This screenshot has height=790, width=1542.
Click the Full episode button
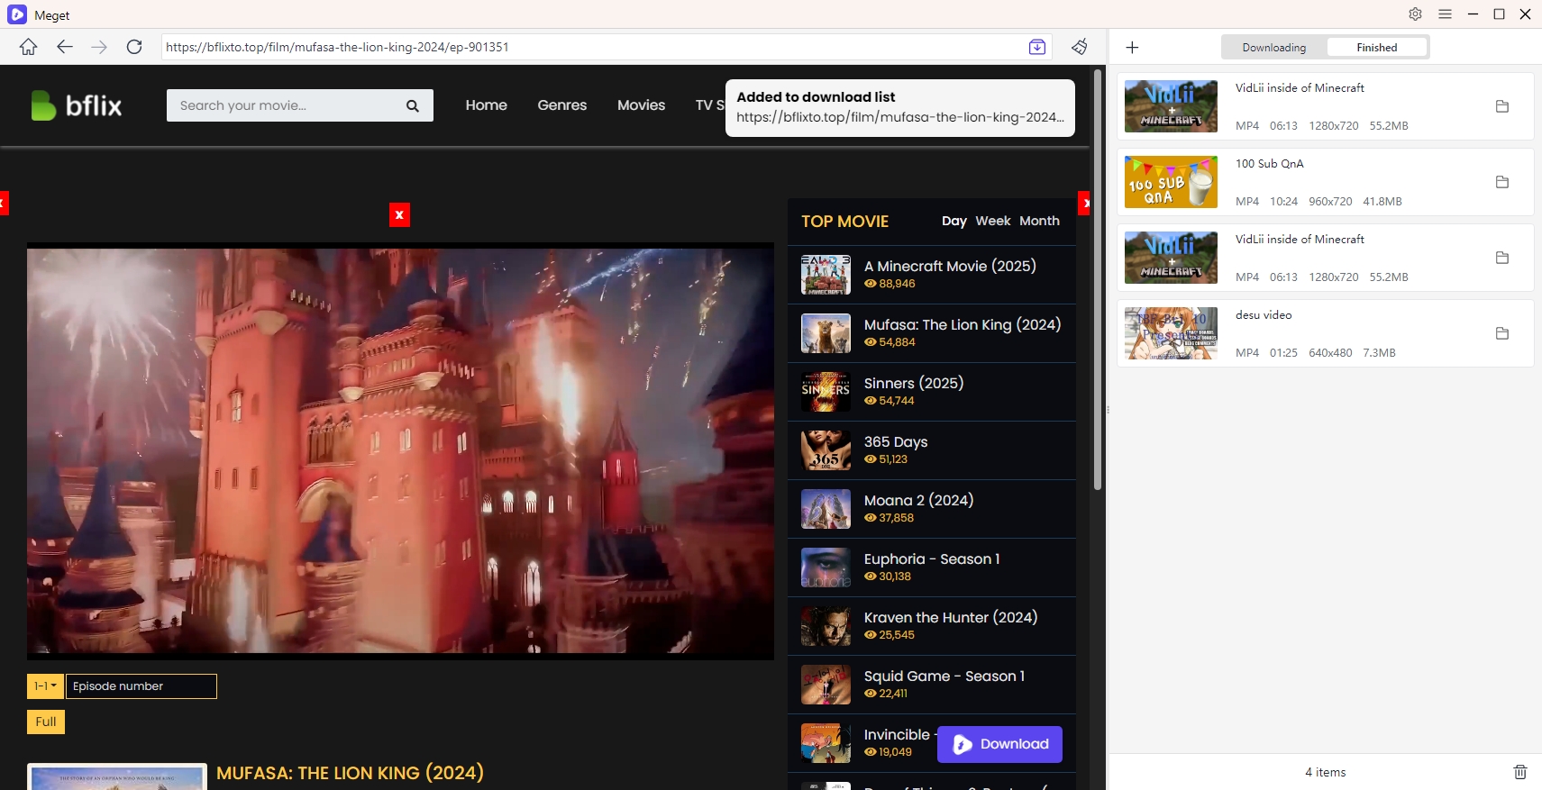pos(46,722)
